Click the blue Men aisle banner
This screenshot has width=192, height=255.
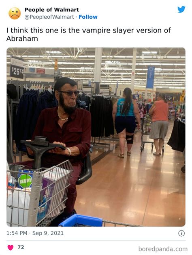(x=150, y=77)
